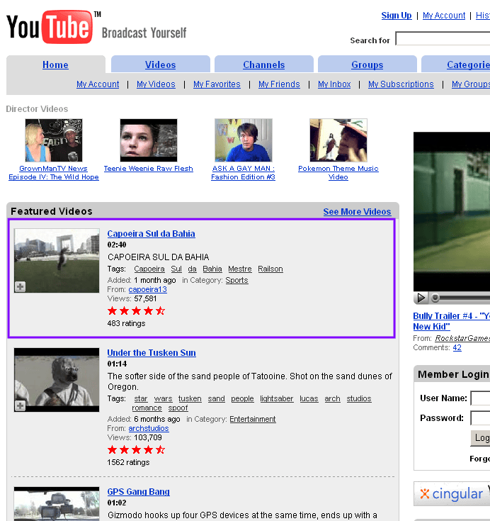Click See More Videos link
Image resolution: width=490 pixels, height=521 pixels.
click(x=357, y=212)
